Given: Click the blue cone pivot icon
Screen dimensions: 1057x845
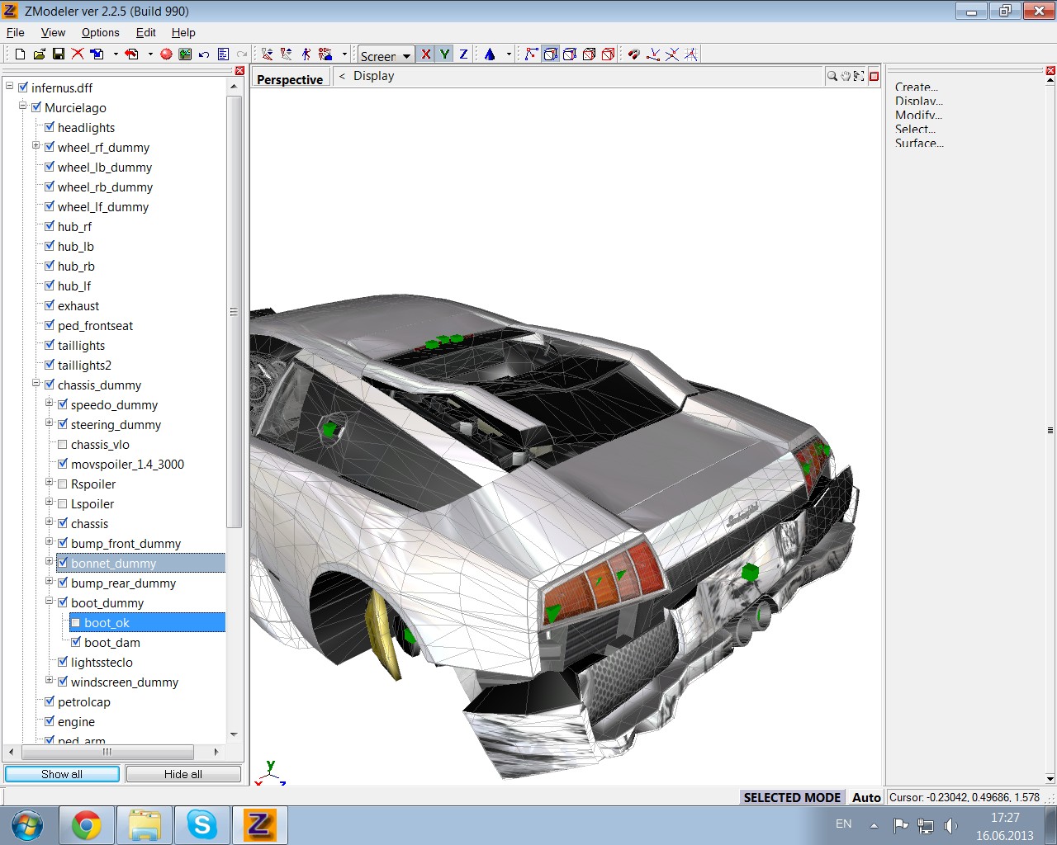Looking at the screenshot, I should [490, 54].
